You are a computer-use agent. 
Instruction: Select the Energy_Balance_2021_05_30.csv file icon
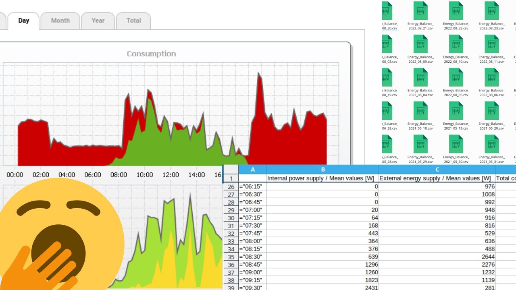pos(456,144)
